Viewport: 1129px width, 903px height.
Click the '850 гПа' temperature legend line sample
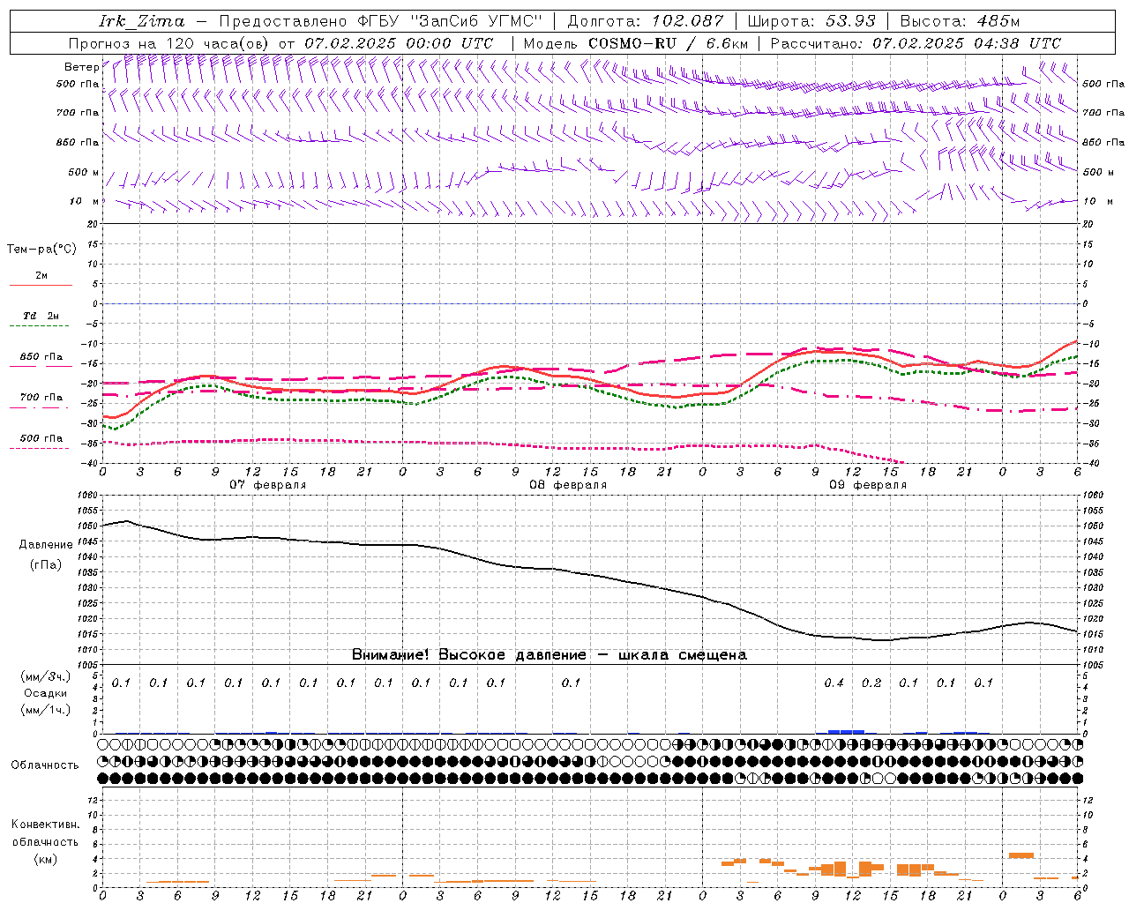point(41,366)
